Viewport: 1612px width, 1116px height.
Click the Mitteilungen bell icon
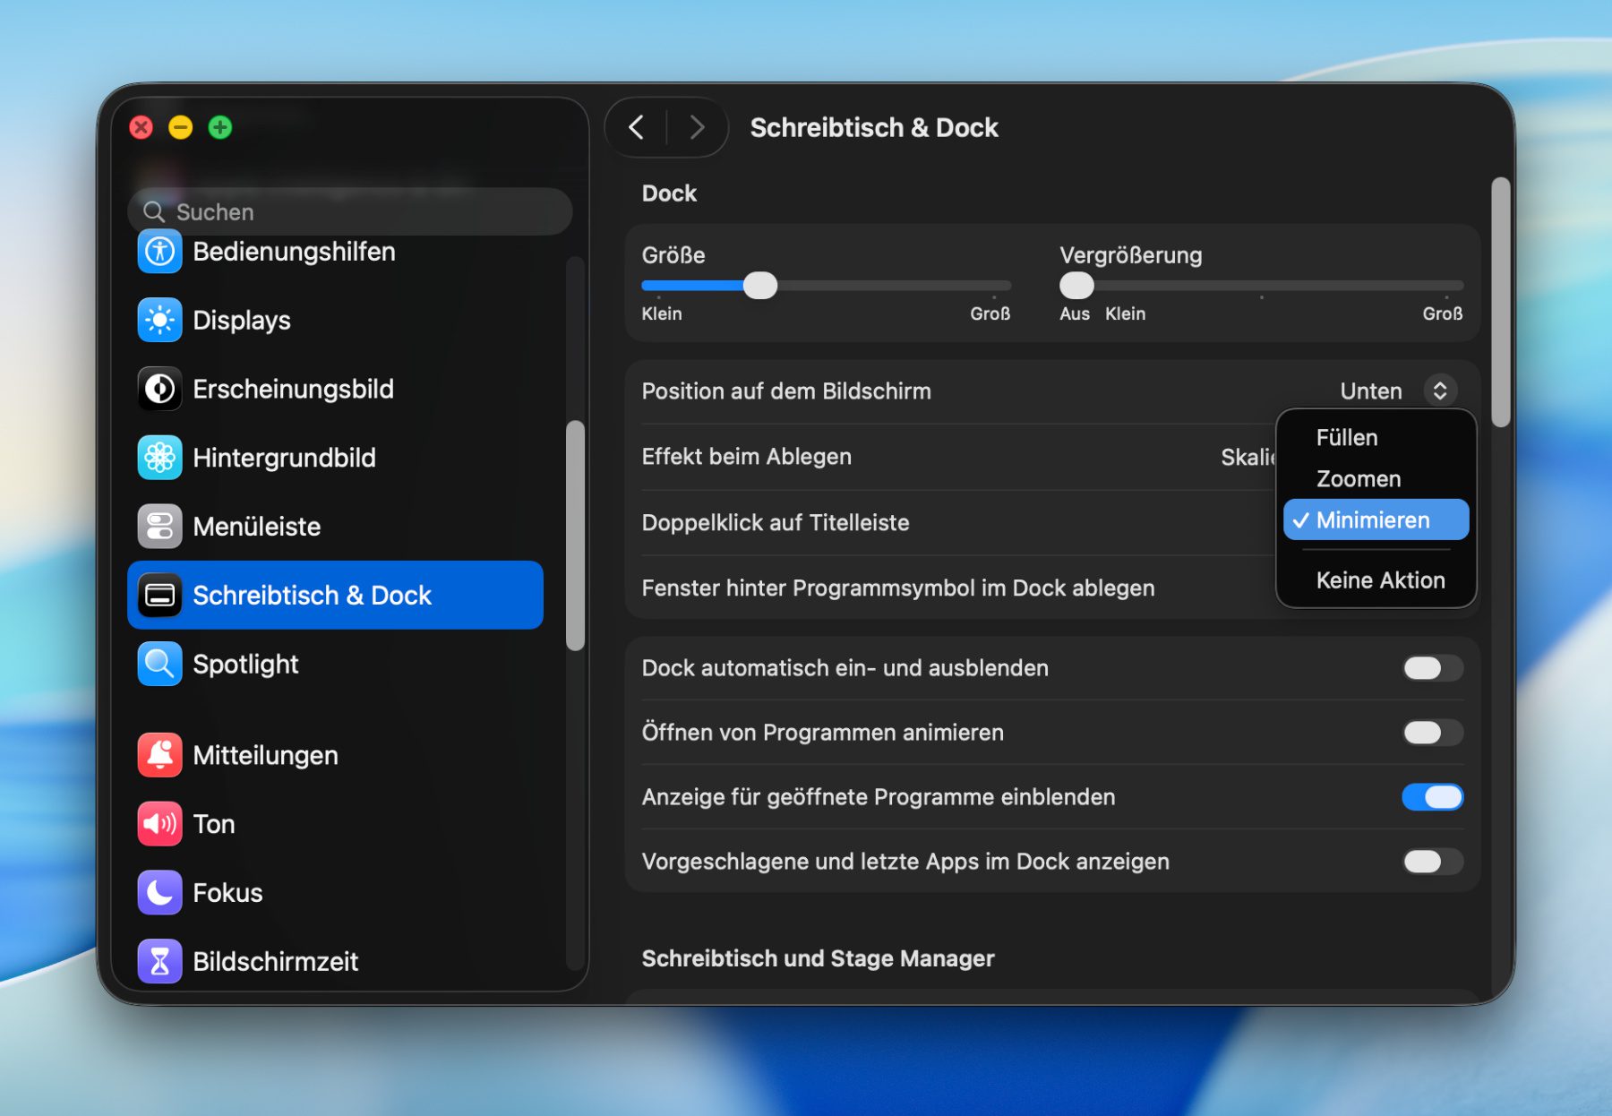click(159, 756)
